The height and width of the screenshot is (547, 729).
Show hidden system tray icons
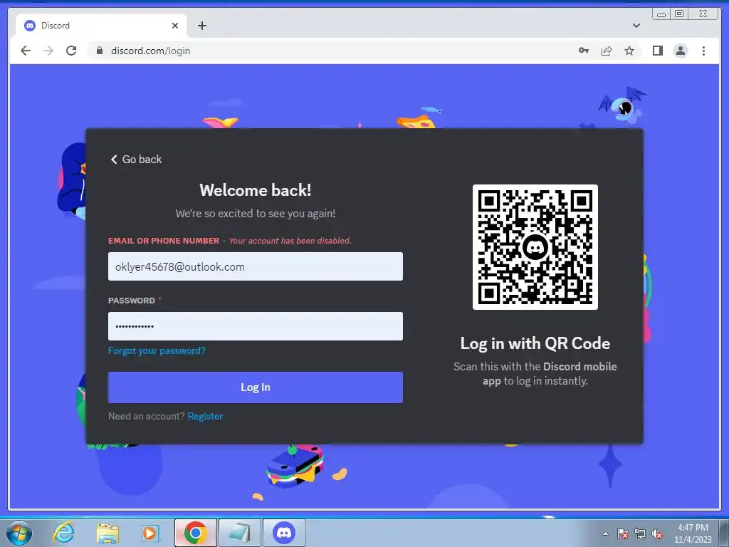coord(605,533)
